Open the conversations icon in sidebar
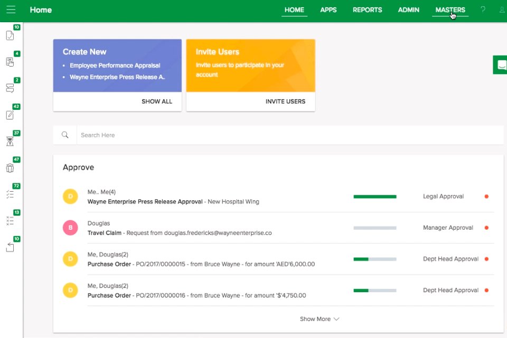 pyautogui.click(x=10, y=88)
